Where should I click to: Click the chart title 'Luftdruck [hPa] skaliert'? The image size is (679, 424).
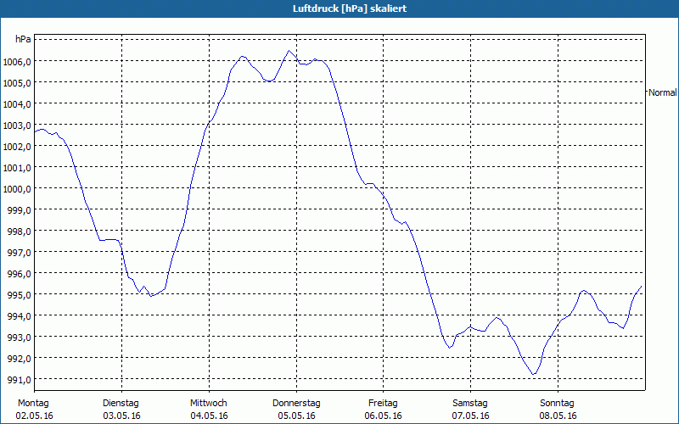click(x=350, y=8)
